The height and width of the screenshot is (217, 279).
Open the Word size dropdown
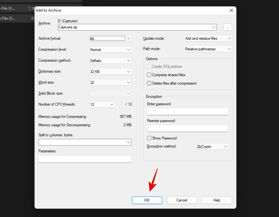[x=110, y=83]
